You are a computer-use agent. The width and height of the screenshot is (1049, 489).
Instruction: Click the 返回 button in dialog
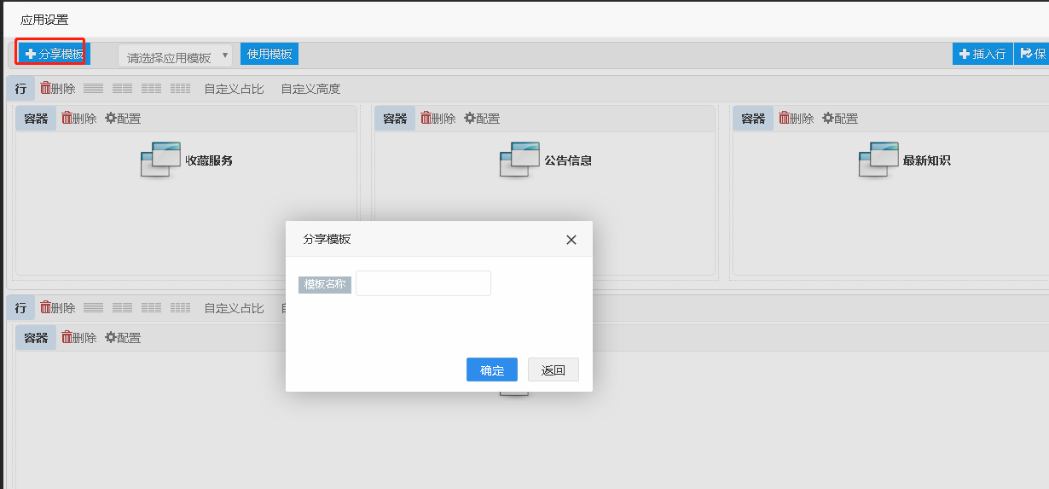click(x=553, y=370)
